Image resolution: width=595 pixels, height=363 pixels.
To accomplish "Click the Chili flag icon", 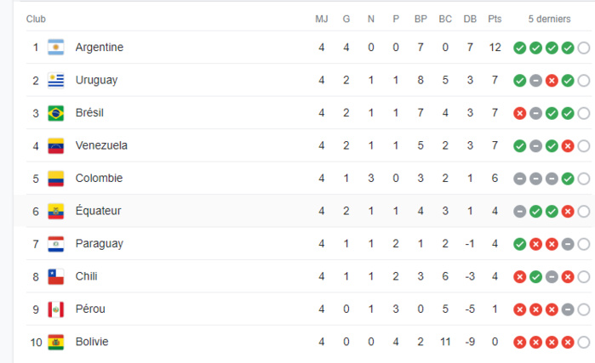I will click(56, 276).
